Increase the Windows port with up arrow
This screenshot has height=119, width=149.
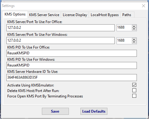(x=134, y=39)
